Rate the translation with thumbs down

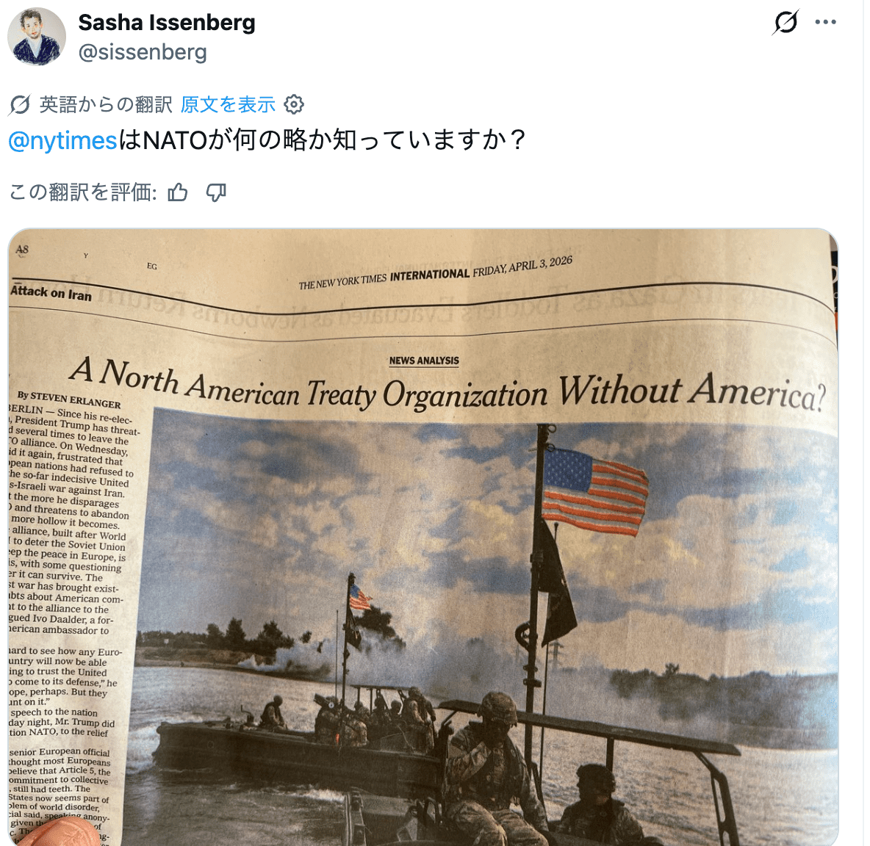point(216,192)
